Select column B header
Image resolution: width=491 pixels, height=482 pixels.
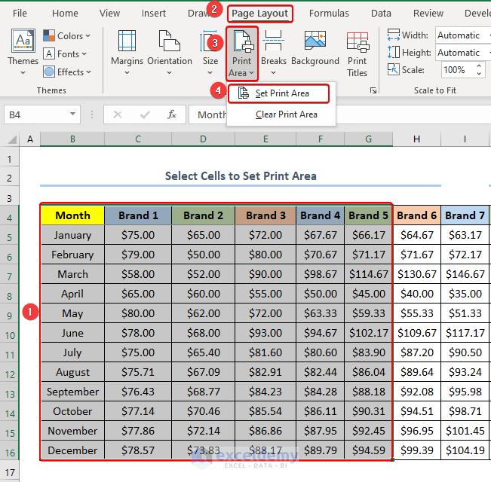tap(72, 139)
